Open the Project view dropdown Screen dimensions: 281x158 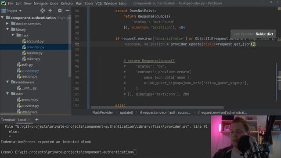click(12, 11)
